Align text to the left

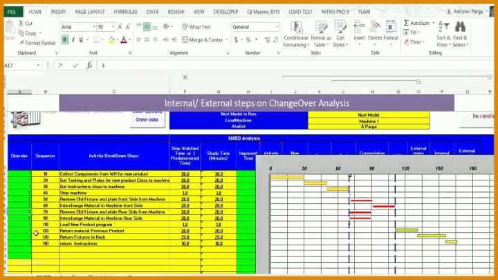139,40
